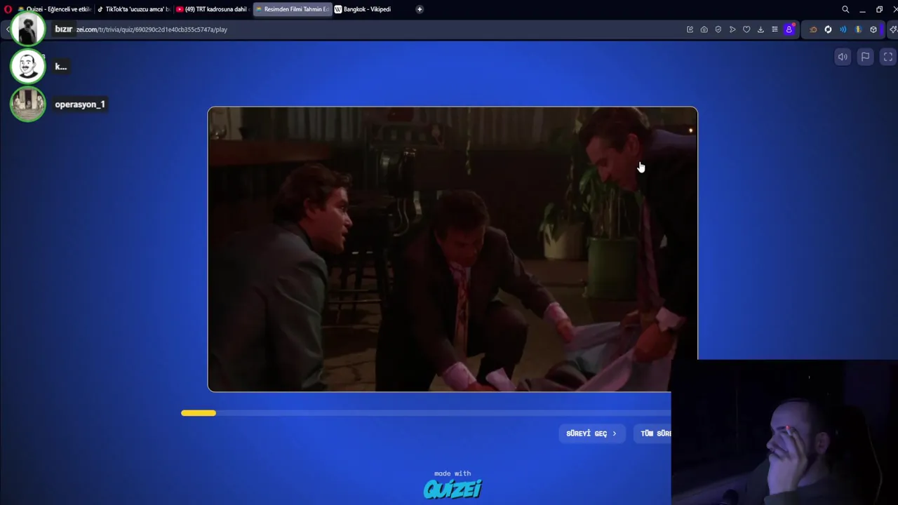The image size is (898, 505).
Task: Mute quiz sound with speaker button
Action: 843,57
